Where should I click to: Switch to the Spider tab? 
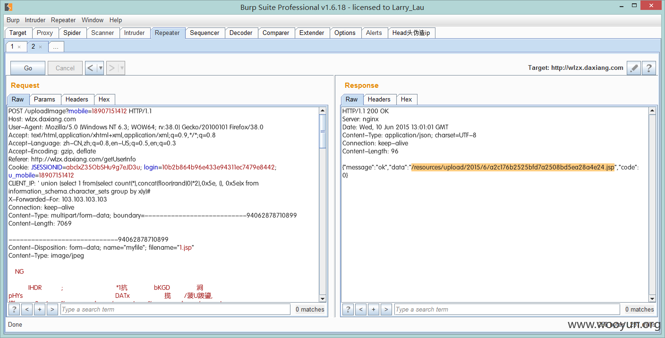72,33
